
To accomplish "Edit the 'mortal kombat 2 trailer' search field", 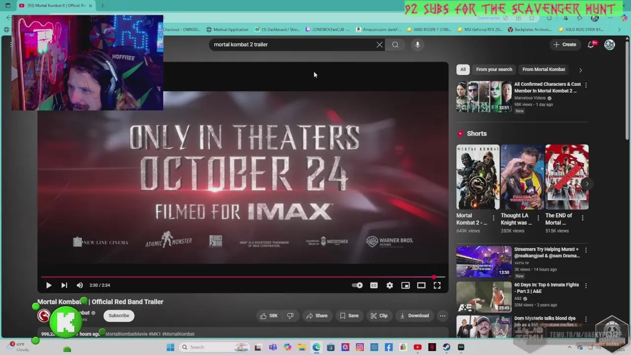I will [293, 45].
